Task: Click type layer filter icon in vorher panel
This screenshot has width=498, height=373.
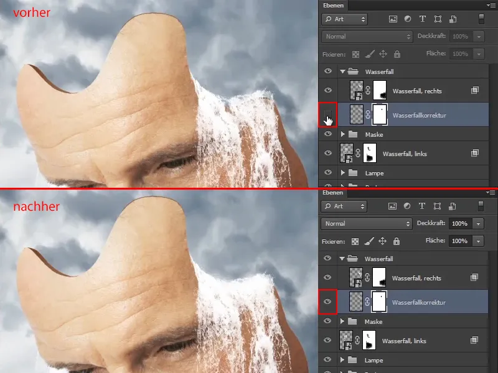Action: pyautogui.click(x=423, y=19)
